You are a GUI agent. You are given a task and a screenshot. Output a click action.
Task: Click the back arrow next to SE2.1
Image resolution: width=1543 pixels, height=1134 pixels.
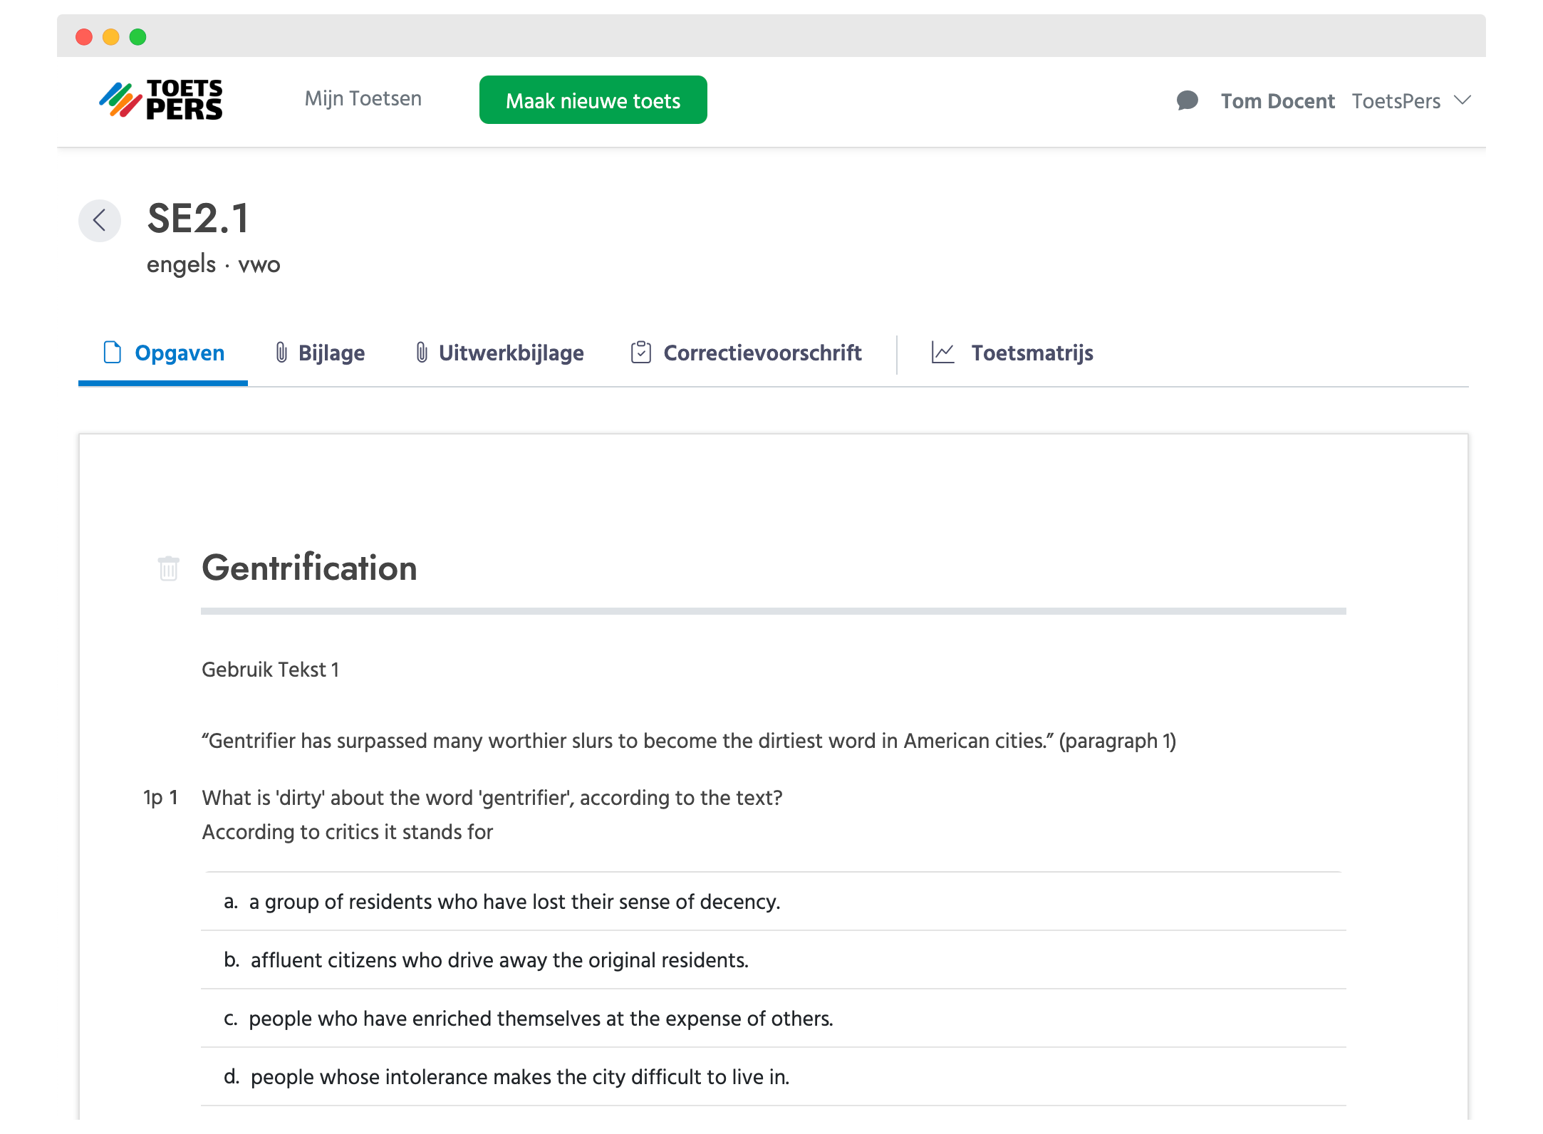(x=100, y=220)
